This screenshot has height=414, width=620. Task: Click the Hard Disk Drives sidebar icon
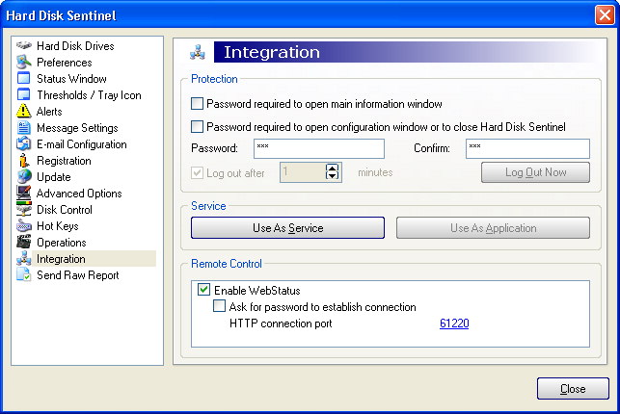24,45
